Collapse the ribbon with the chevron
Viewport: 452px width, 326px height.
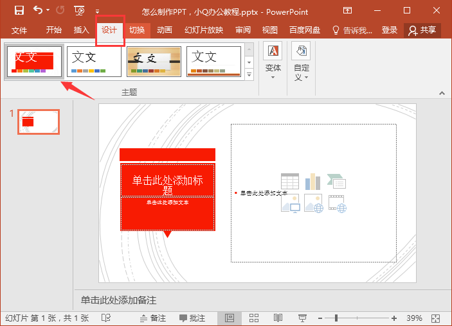(x=442, y=93)
